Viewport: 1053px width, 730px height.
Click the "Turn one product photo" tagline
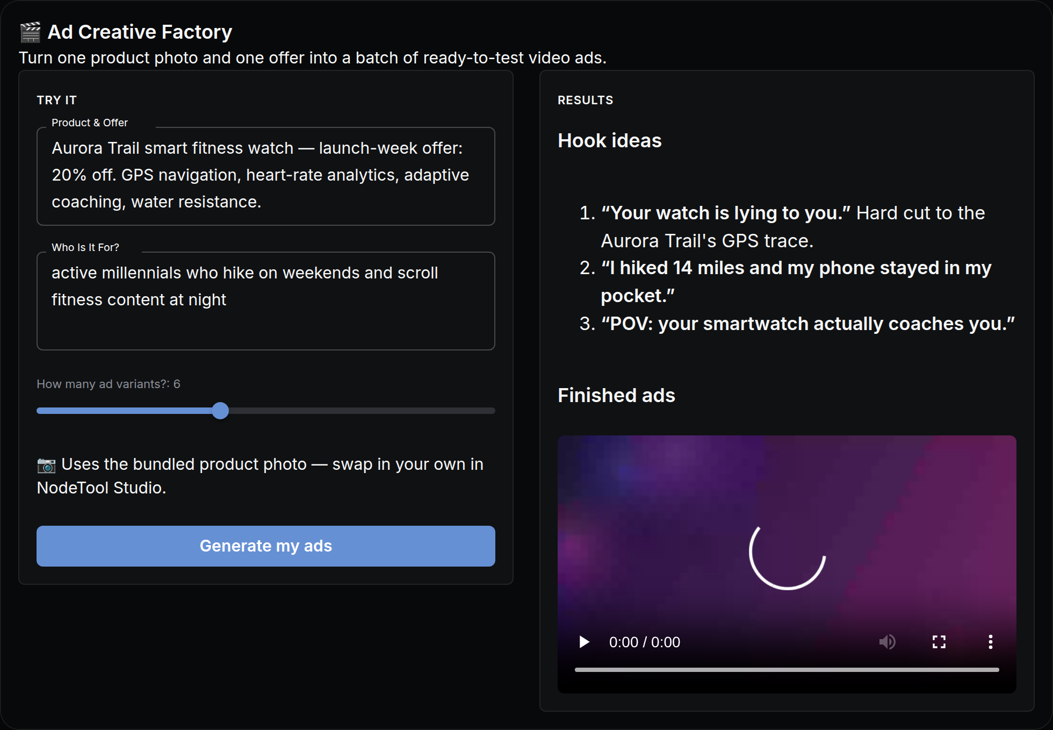[x=313, y=58]
